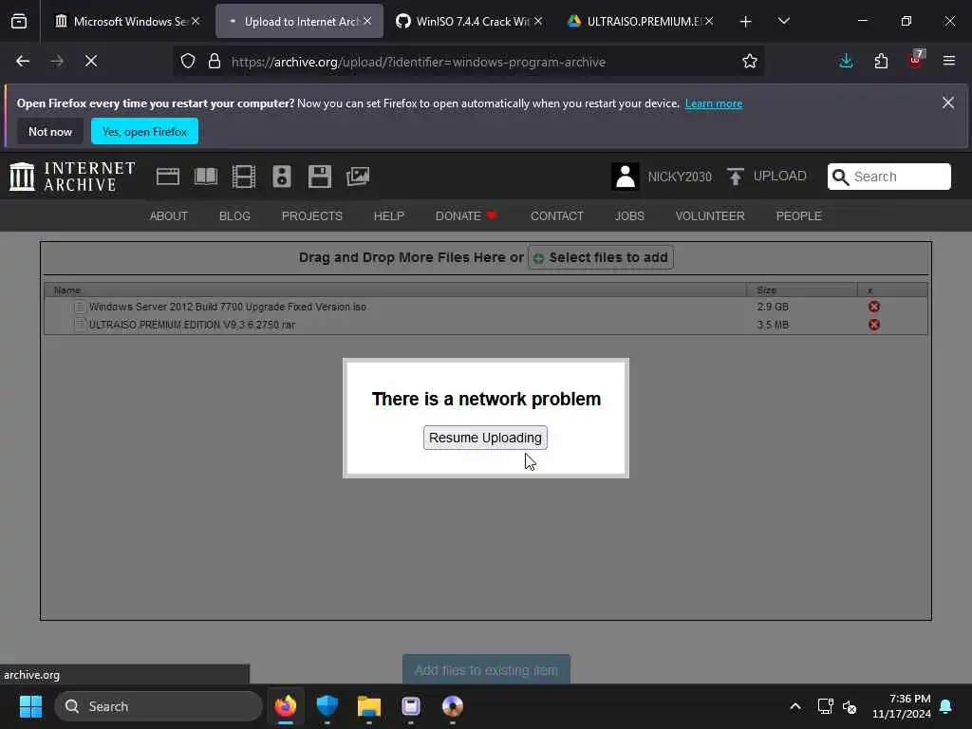The image size is (972, 729).
Task: Focus the Internet Archive Search field
Action: 888,177
